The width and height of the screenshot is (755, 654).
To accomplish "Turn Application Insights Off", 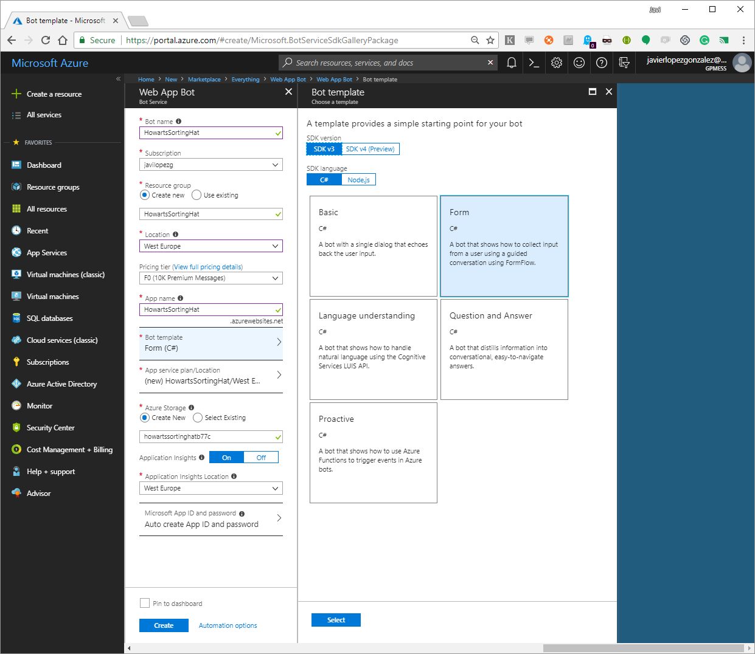I will tap(261, 457).
